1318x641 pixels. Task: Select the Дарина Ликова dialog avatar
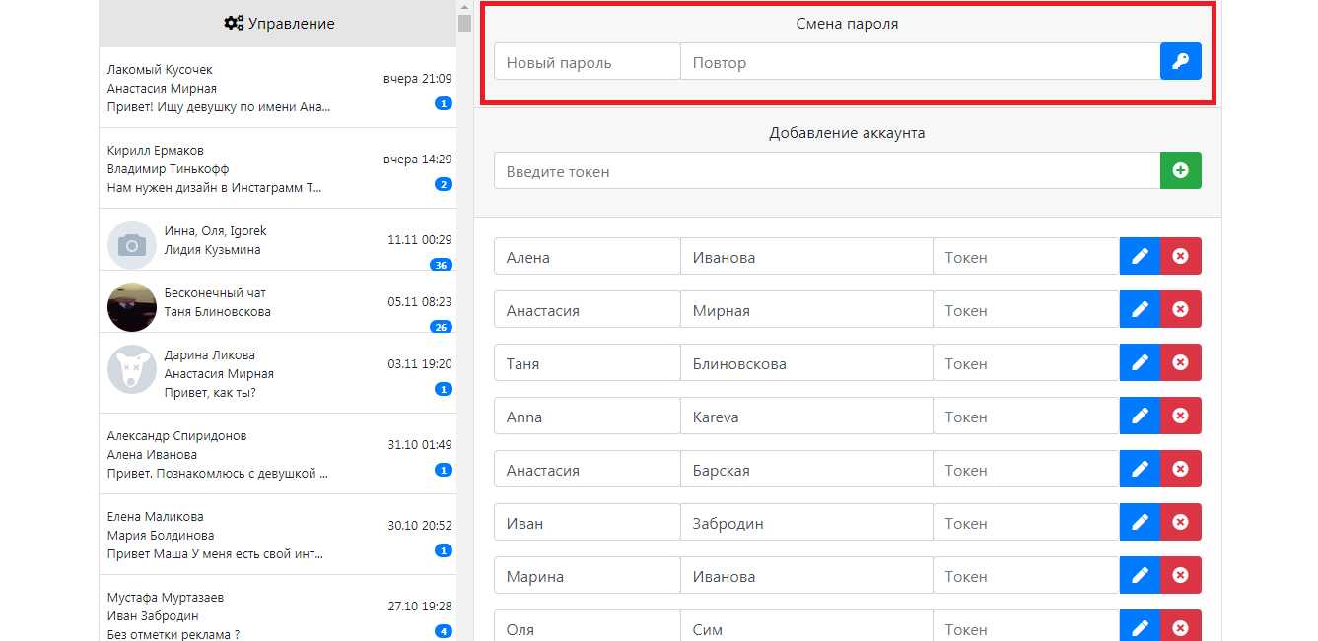point(132,372)
